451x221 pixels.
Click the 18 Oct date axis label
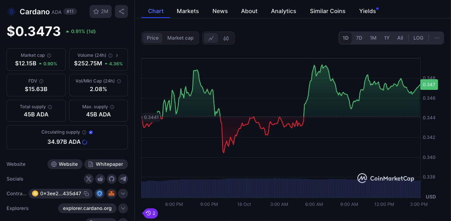pyautogui.click(x=244, y=204)
